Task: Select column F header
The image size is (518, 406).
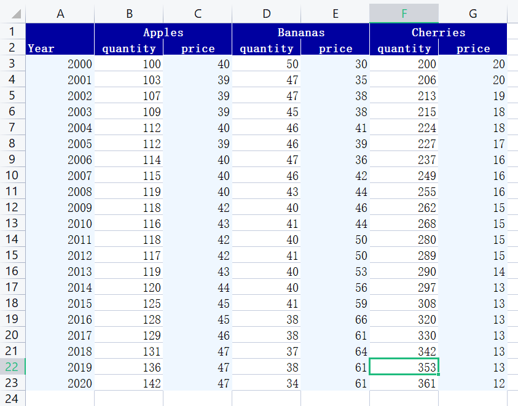Action: point(404,12)
